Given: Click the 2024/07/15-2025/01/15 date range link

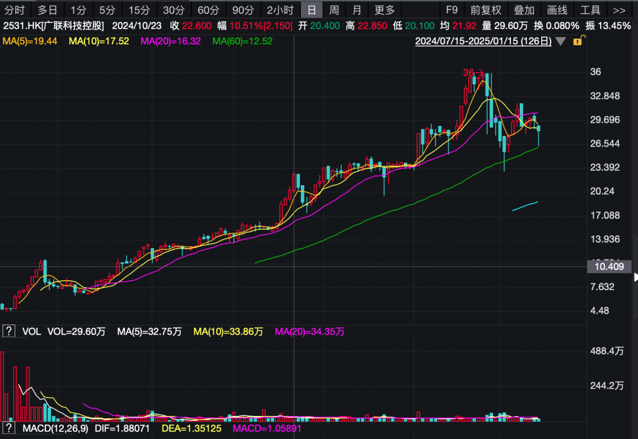Looking at the screenshot, I should (x=483, y=41).
